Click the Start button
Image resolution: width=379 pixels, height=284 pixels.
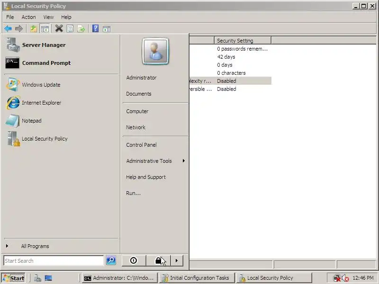click(14, 278)
